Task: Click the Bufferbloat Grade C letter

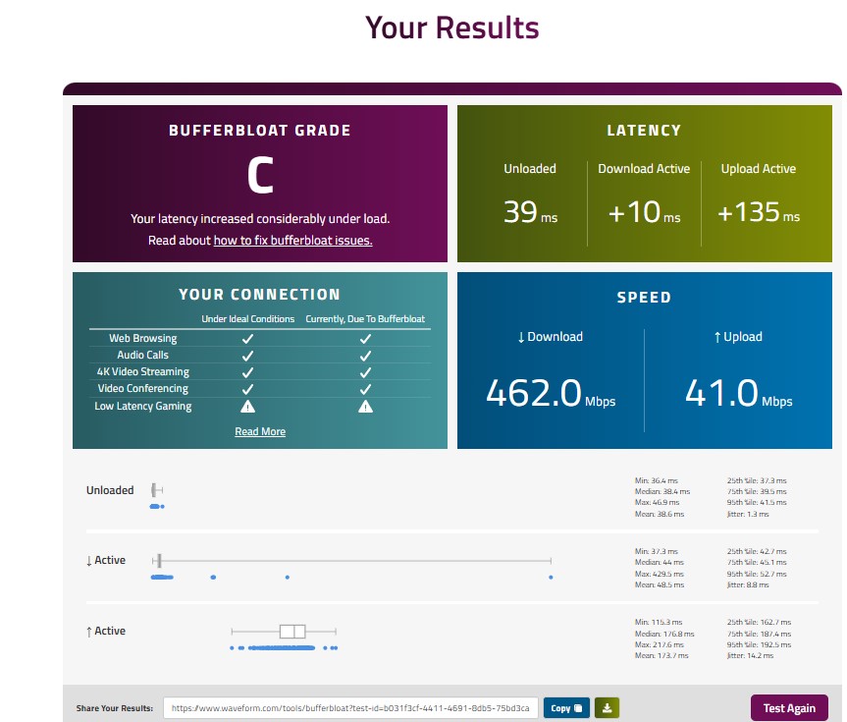Action: (260, 175)
